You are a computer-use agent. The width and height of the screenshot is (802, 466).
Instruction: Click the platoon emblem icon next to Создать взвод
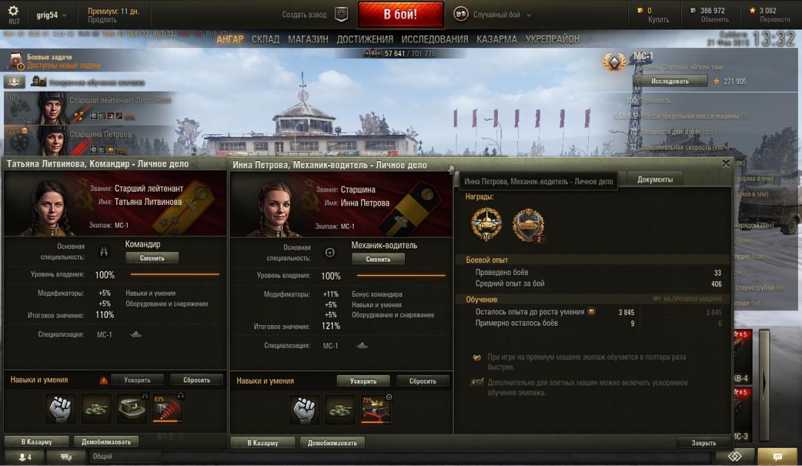coord(342,14)
